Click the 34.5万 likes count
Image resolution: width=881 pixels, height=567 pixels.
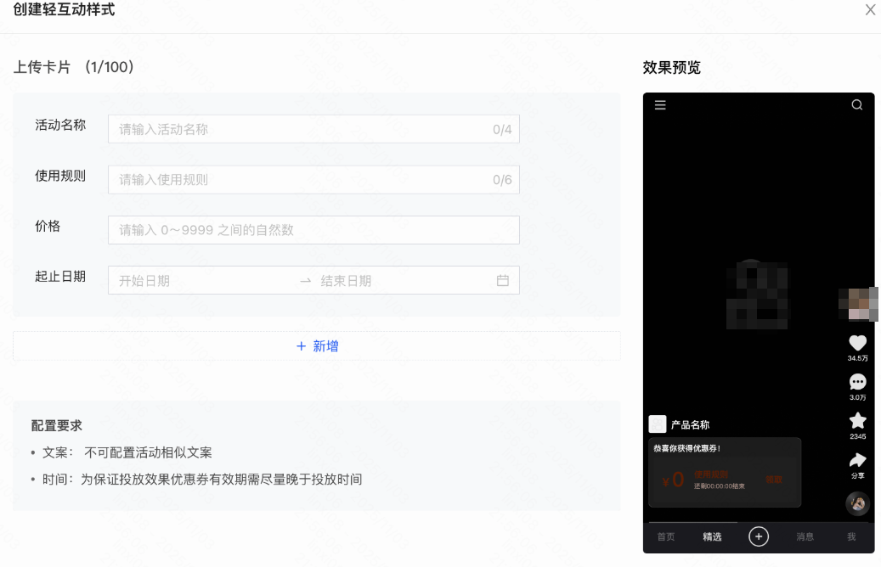857,358
